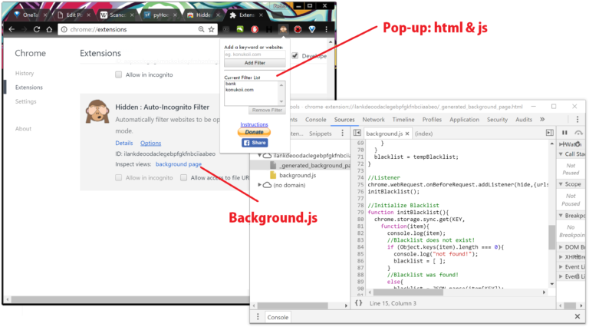Open the Snippets navigator tab

(x=321, y=134)
